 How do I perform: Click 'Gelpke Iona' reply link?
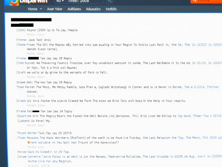(x=36, y=105)
